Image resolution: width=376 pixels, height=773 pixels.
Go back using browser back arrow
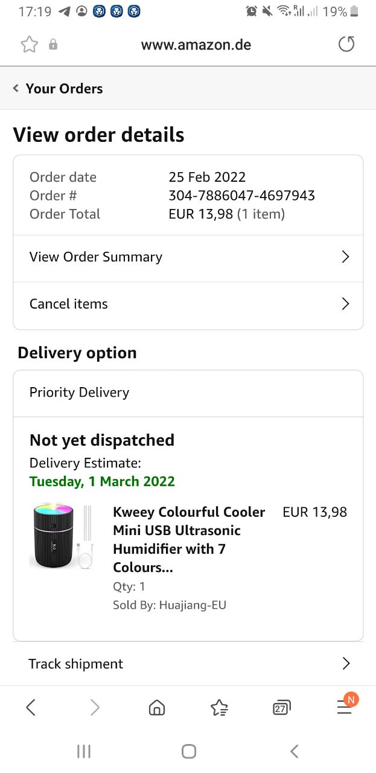(31, 707)
